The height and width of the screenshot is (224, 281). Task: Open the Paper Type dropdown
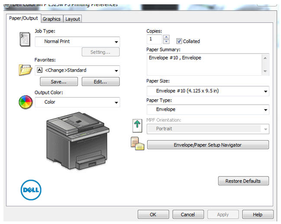208,109
